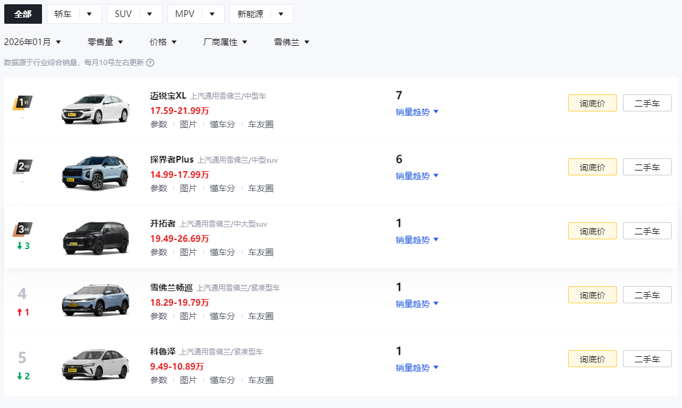Click the 3rd place rank badge
The width and height of the screenshot is (682, 408).
(22, 230)
